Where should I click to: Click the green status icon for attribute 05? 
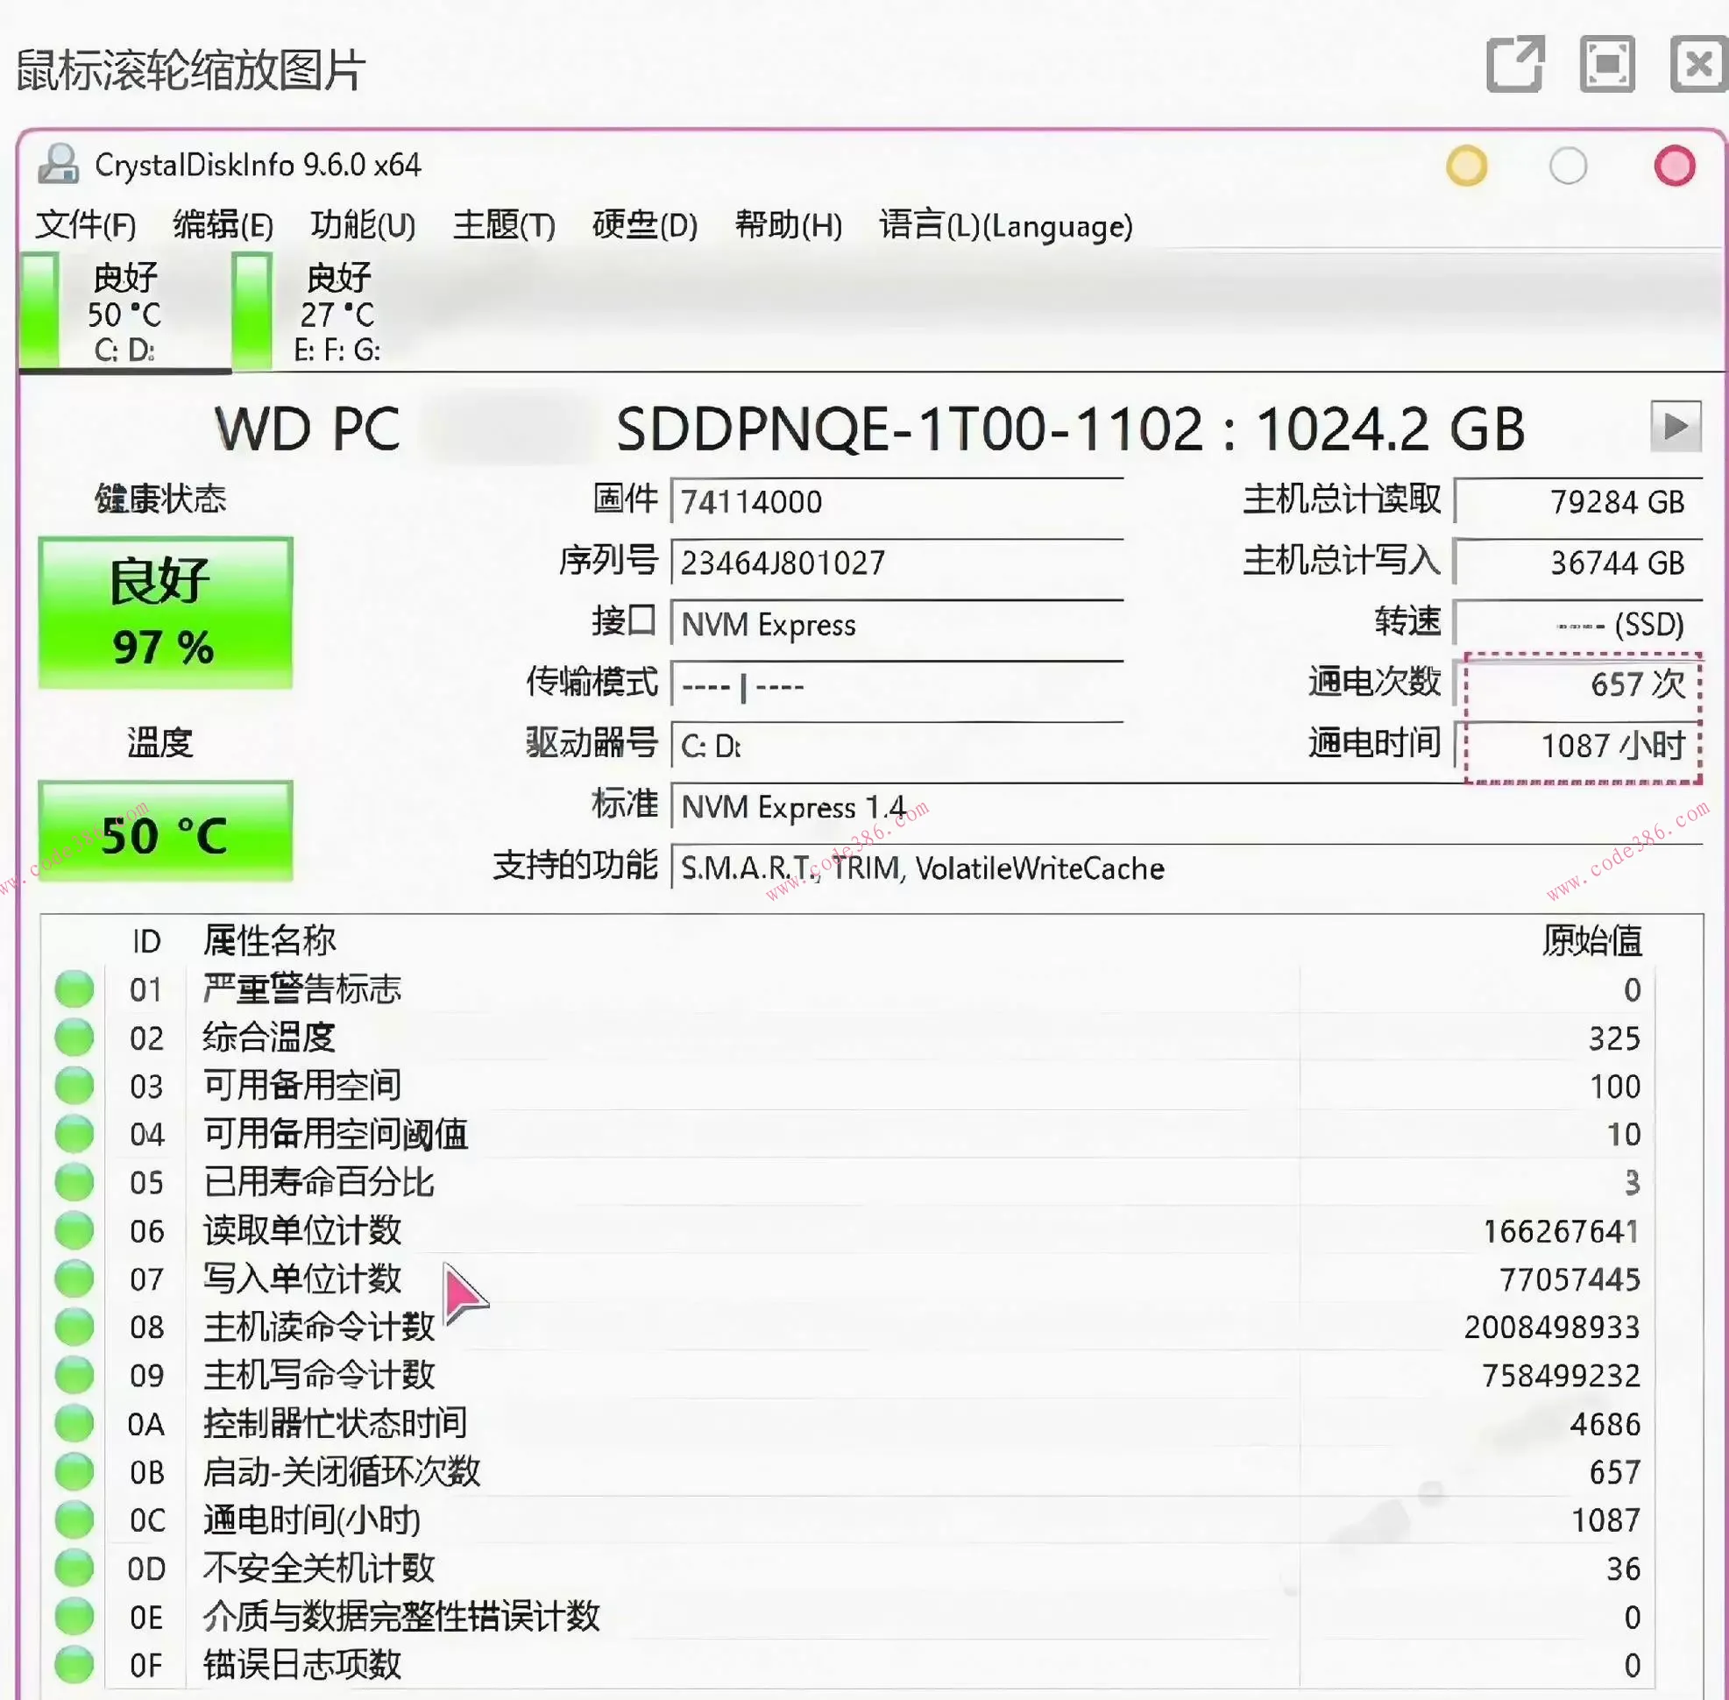[x=74, y=1182]
